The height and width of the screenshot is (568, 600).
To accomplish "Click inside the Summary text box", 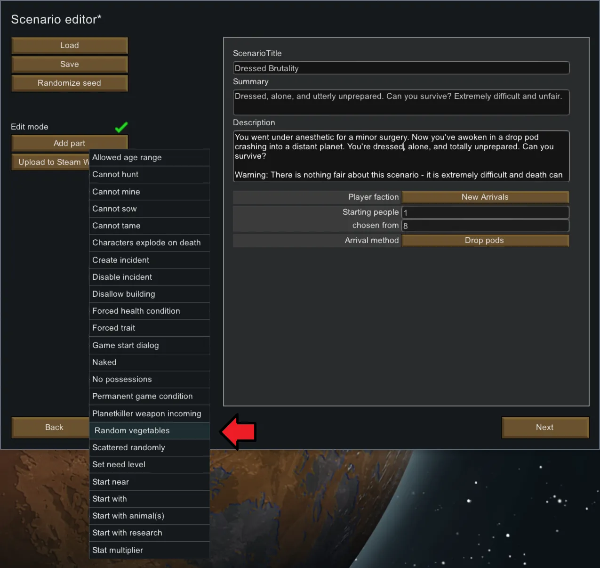I will tap(401, 102).
